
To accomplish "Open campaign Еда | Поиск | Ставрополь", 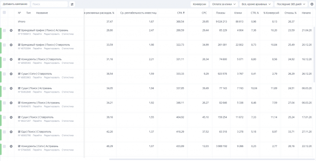I will [36, 132].
